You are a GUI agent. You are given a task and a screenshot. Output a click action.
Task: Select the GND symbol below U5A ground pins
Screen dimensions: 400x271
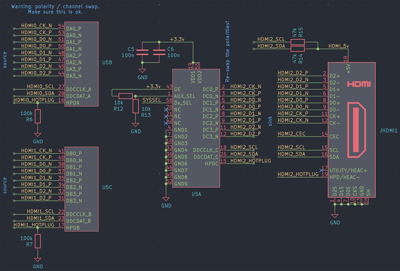click(166, 199)
